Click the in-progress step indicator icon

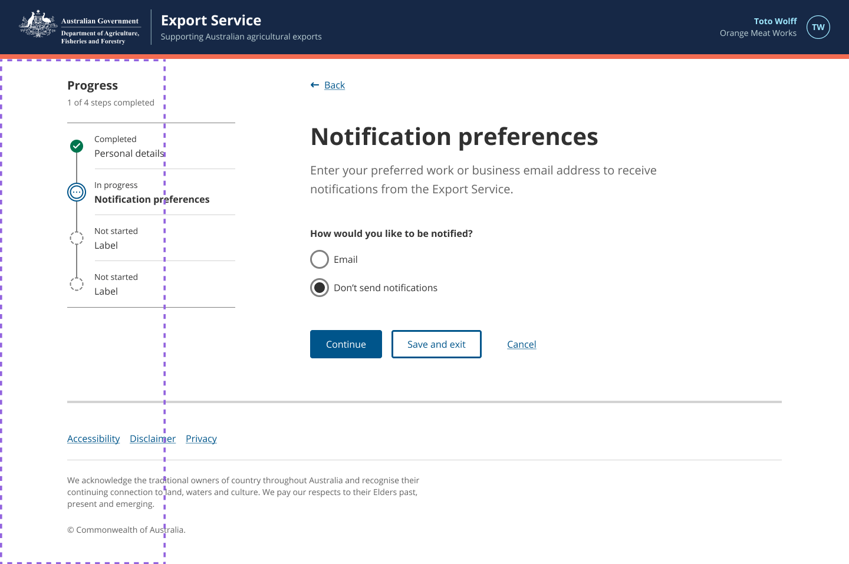(76, 192)
